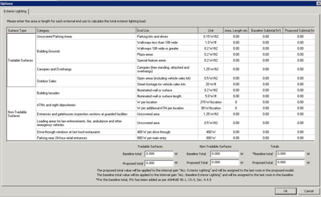Edit area for Loading areas Uncovered area

(236, 123)
